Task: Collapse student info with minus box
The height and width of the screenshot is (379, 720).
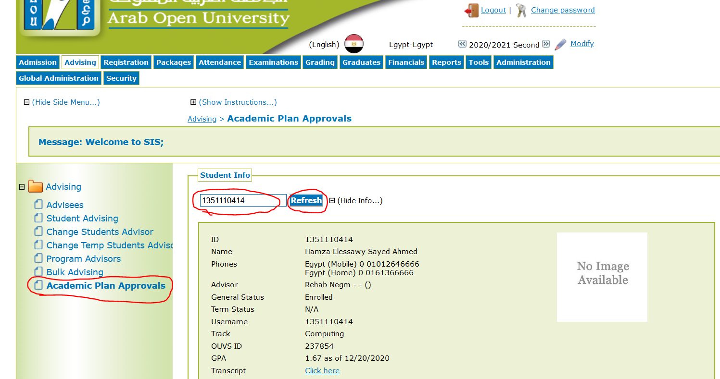Action: click(x=332, y=201)
